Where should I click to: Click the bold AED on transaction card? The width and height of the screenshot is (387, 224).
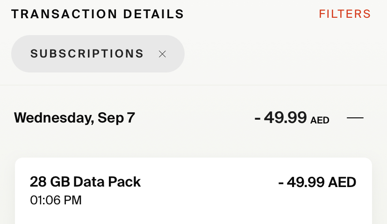coord(342,182)
